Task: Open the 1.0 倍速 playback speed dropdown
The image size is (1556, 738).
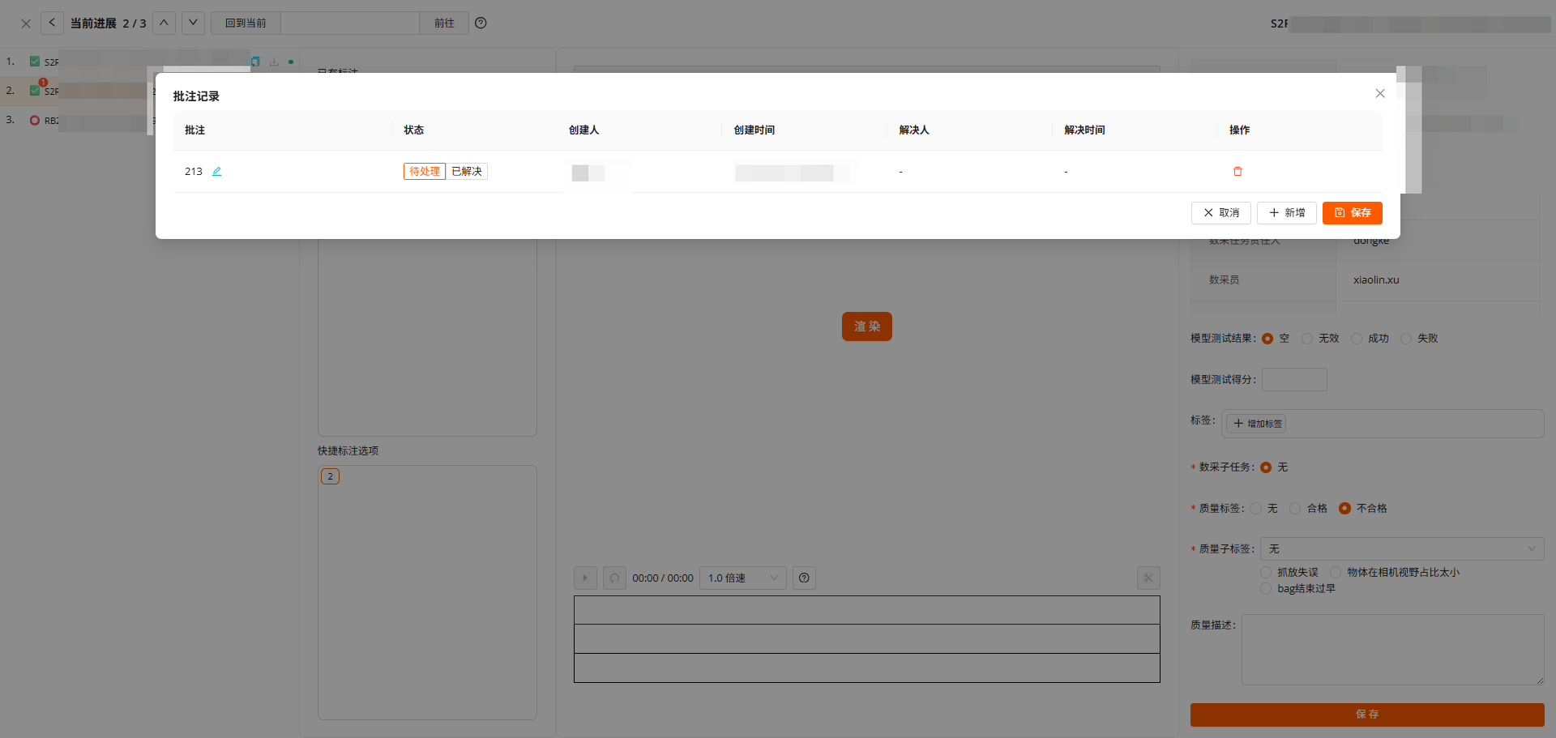Action: click(742, 578)
